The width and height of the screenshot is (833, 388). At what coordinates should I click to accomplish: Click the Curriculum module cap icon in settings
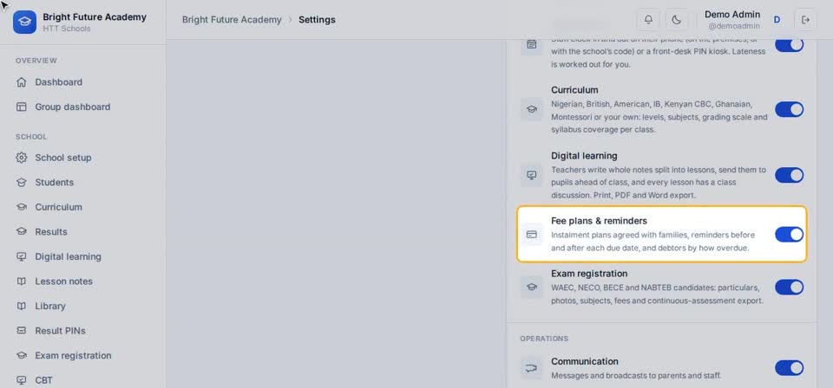tap(531, 109)
